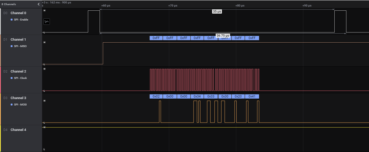Screen dimensions: 369x152
Task: Click the +90 µs time ruler mark
Action: 307,6
